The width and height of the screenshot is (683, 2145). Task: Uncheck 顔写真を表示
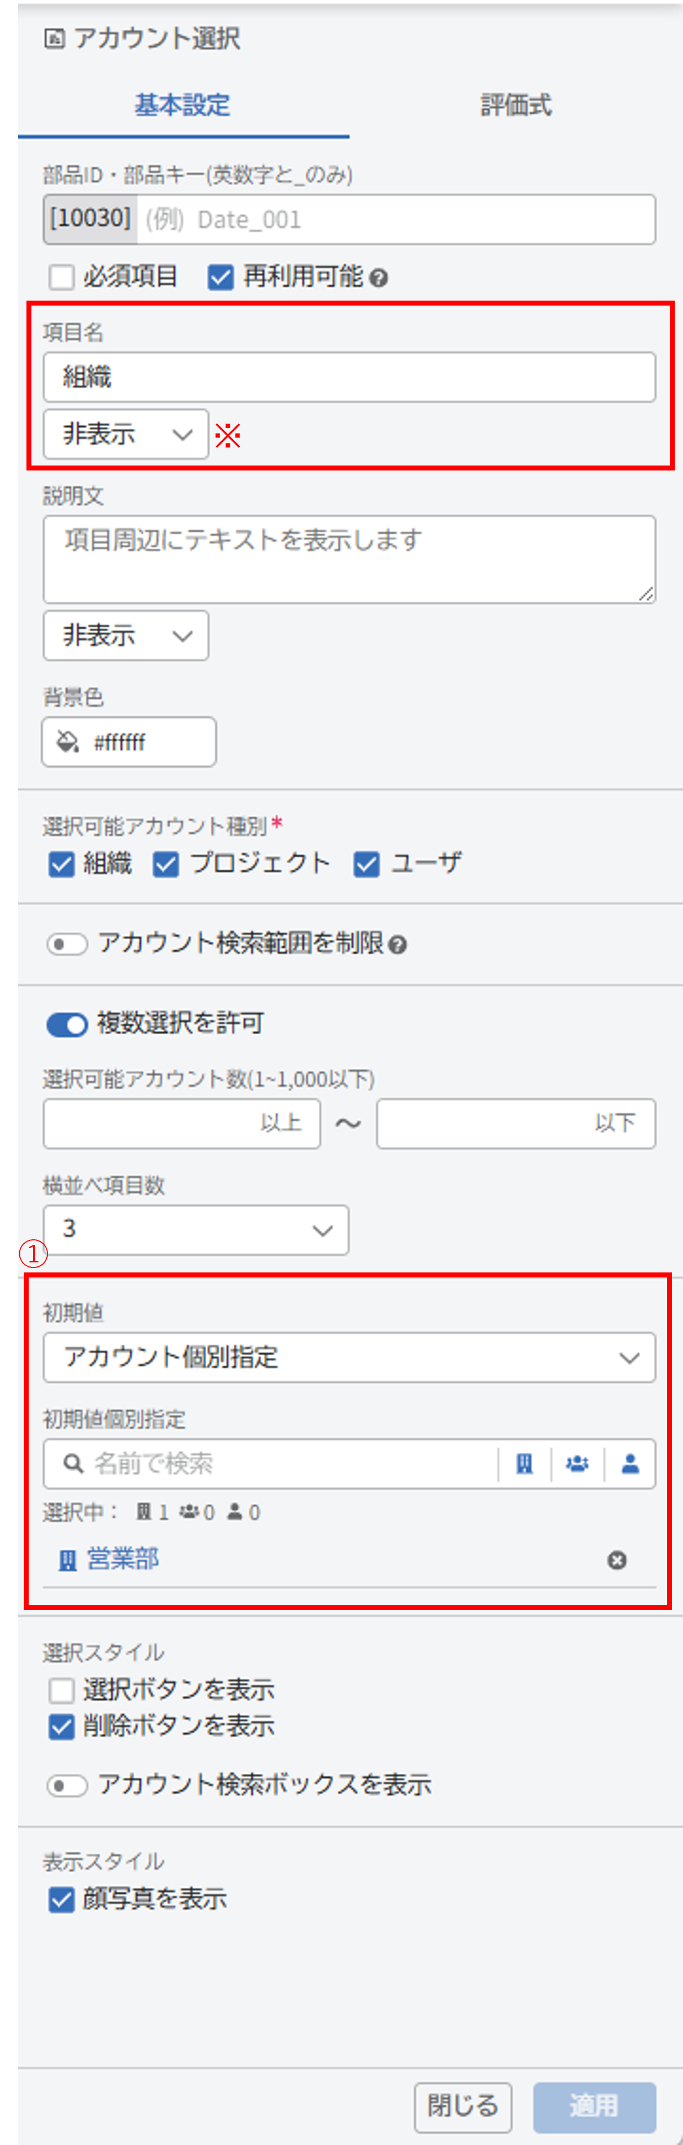[62, 1900]
